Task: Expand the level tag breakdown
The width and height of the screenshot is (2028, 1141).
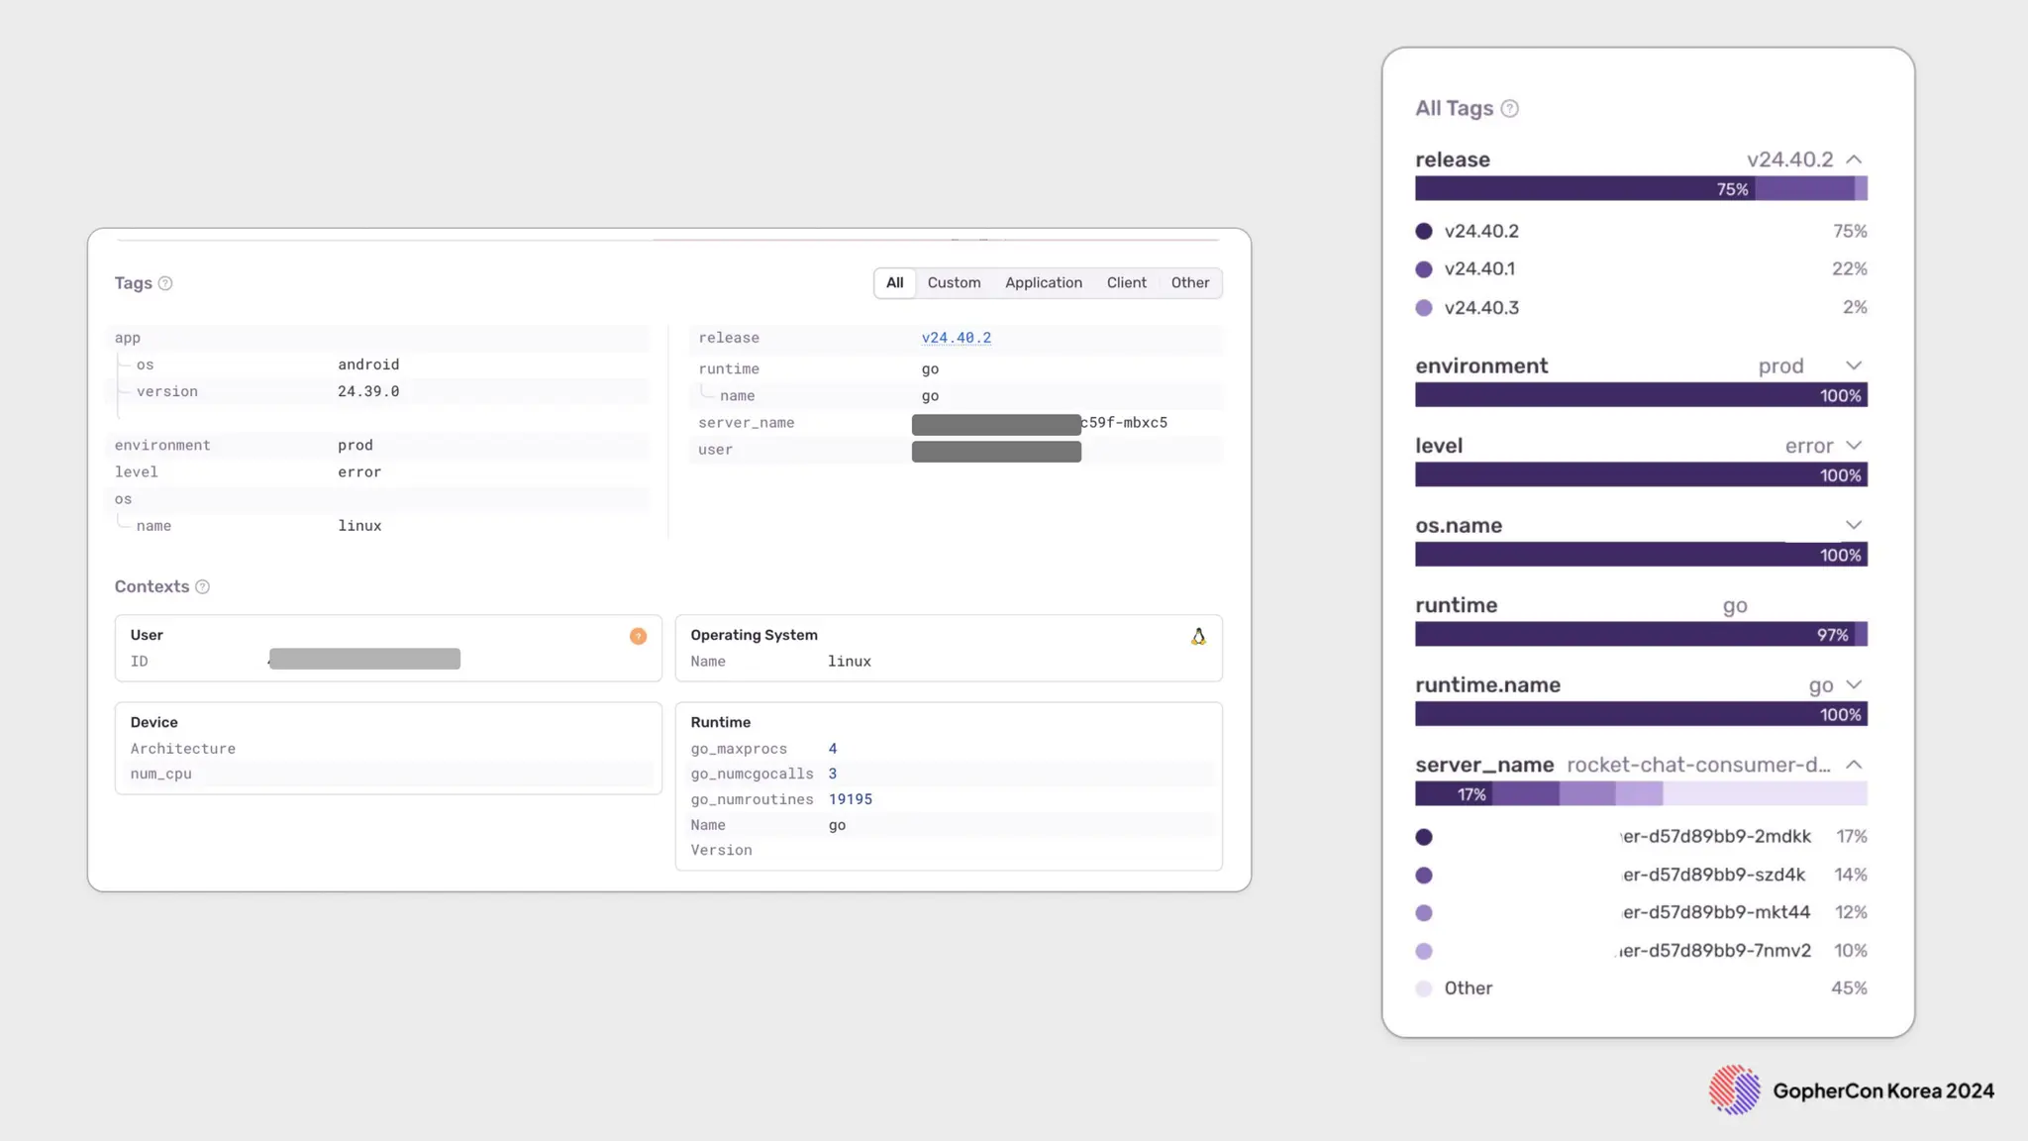Action: tap(1854, 446)
